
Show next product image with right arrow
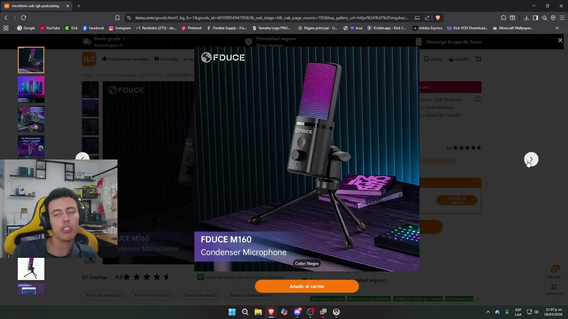(x=531, y=159)
